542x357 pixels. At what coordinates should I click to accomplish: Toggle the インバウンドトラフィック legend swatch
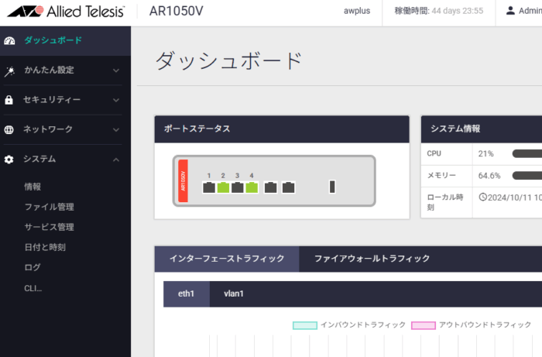click(x=304, y=325)
